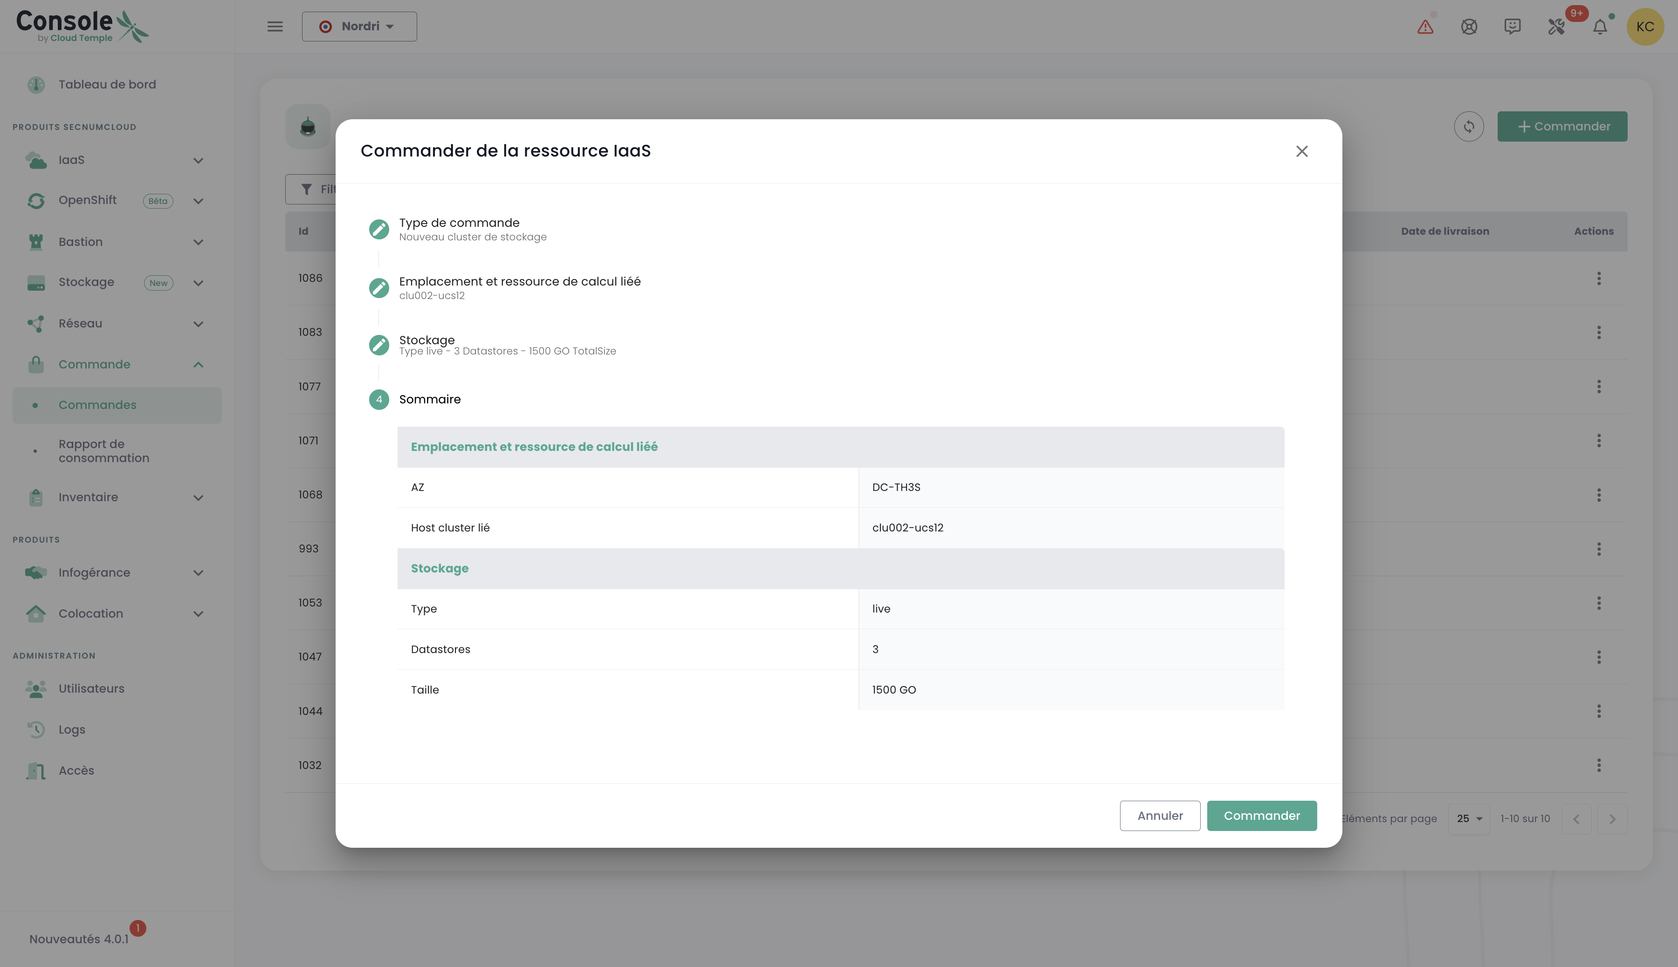Open the red warning alert icon
This screenshot has height=967, width=1678.
point(1425,27)
